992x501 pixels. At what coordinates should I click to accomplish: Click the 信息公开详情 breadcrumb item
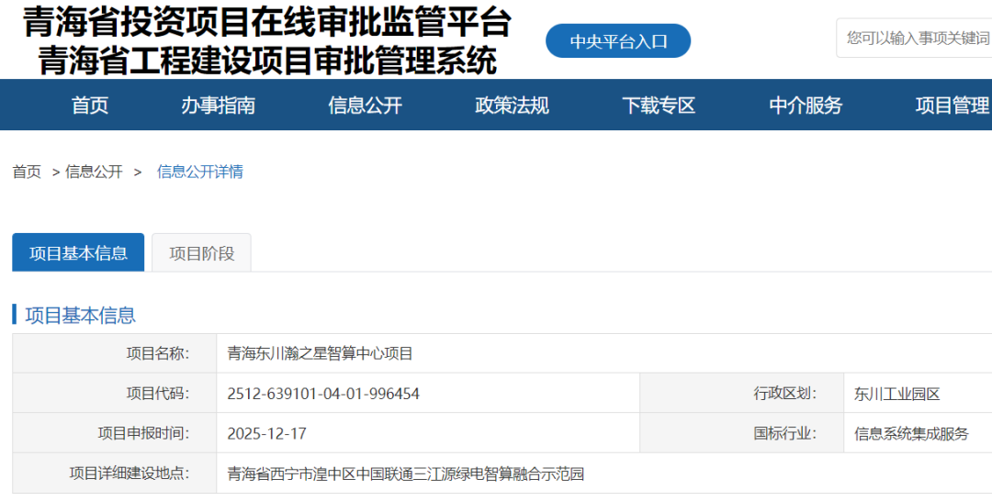(x=200, y=172)
